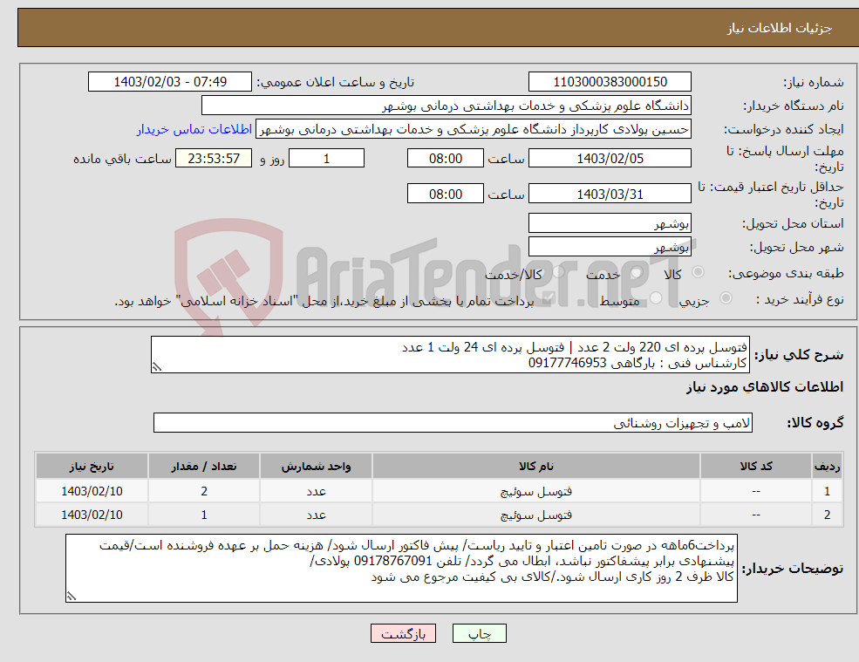Click the need number field 1103000383000150
This screenshot has width=859, height=662.
pyautogui.click(x=610, y=82)
